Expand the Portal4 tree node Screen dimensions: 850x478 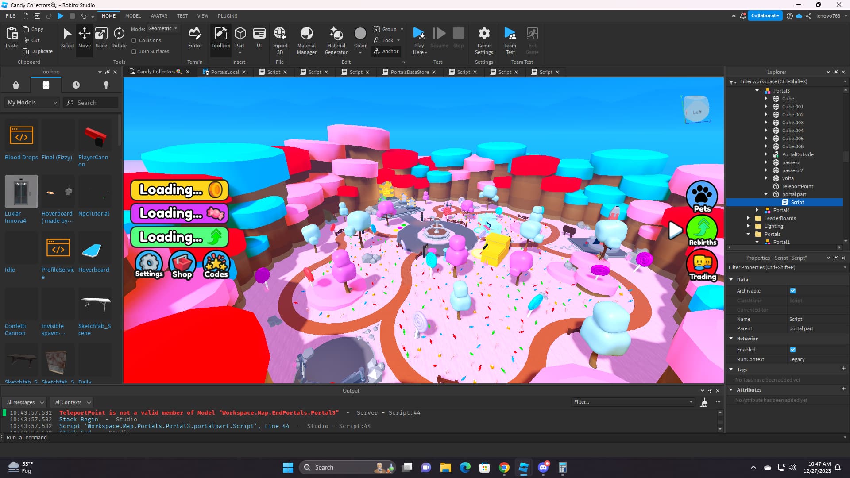click(757, 210)
